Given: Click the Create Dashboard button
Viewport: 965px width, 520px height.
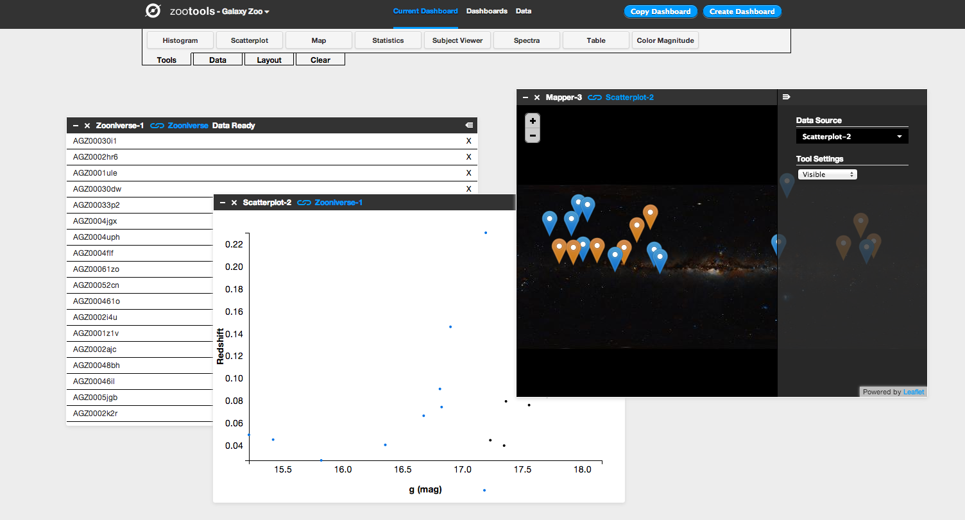Looking at the screenshot, I should [742, 12].
